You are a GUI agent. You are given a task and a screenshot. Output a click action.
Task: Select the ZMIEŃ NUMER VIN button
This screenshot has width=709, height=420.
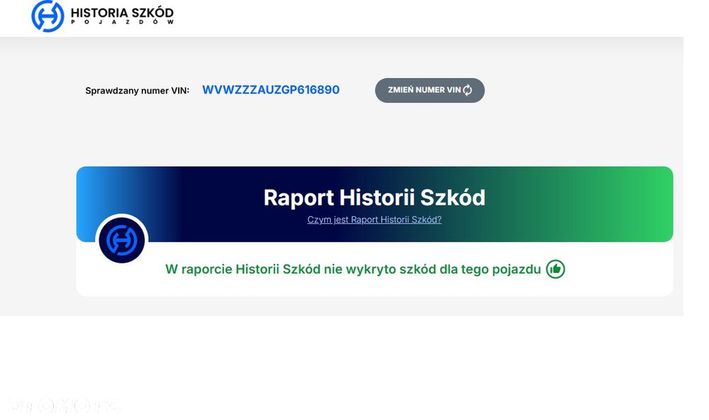430,91
